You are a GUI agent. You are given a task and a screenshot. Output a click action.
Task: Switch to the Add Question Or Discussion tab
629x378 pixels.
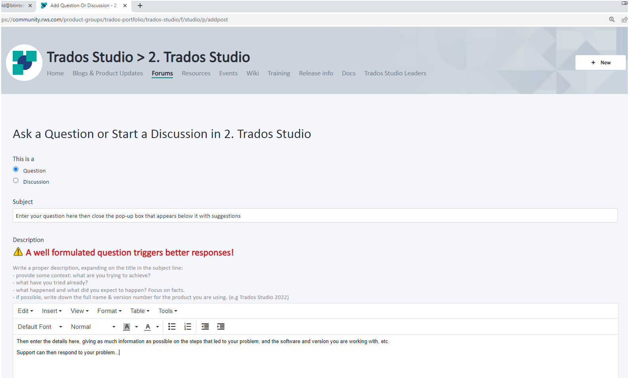83,6
